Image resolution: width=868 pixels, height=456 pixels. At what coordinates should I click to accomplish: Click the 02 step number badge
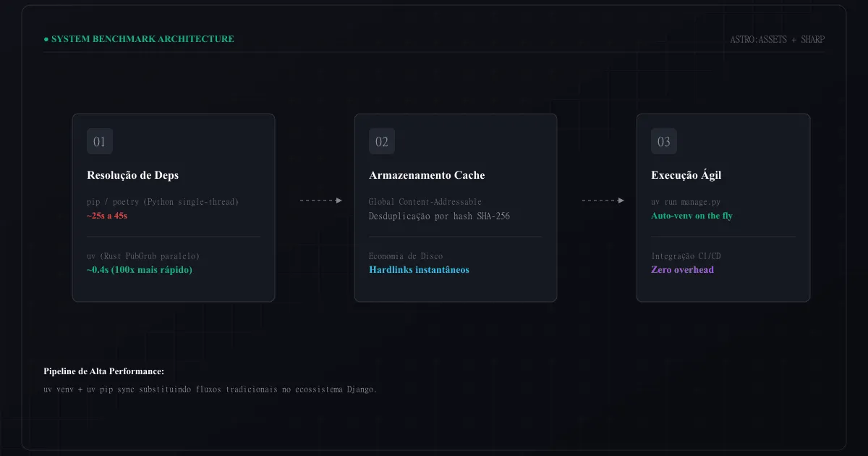382,142
